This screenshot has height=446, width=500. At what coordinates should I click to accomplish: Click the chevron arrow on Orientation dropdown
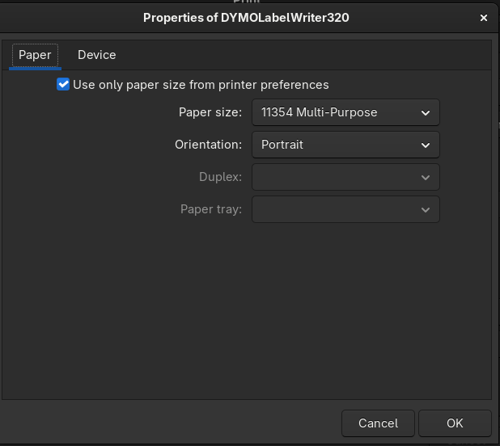coord(426,145)
